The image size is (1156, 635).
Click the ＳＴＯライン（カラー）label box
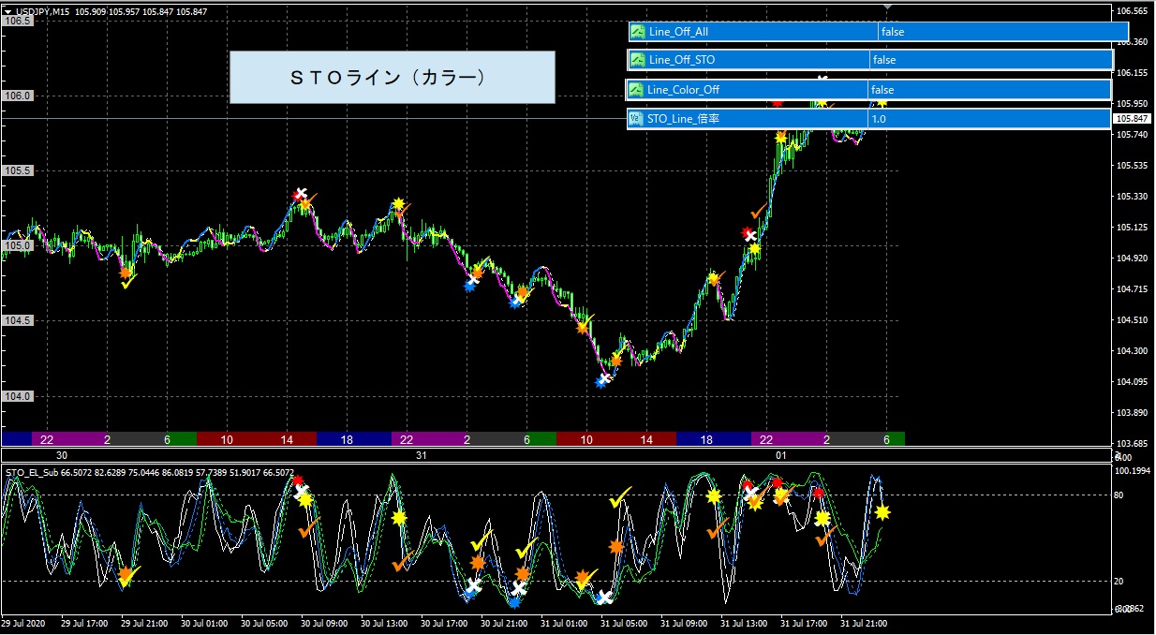pos(393,77)
